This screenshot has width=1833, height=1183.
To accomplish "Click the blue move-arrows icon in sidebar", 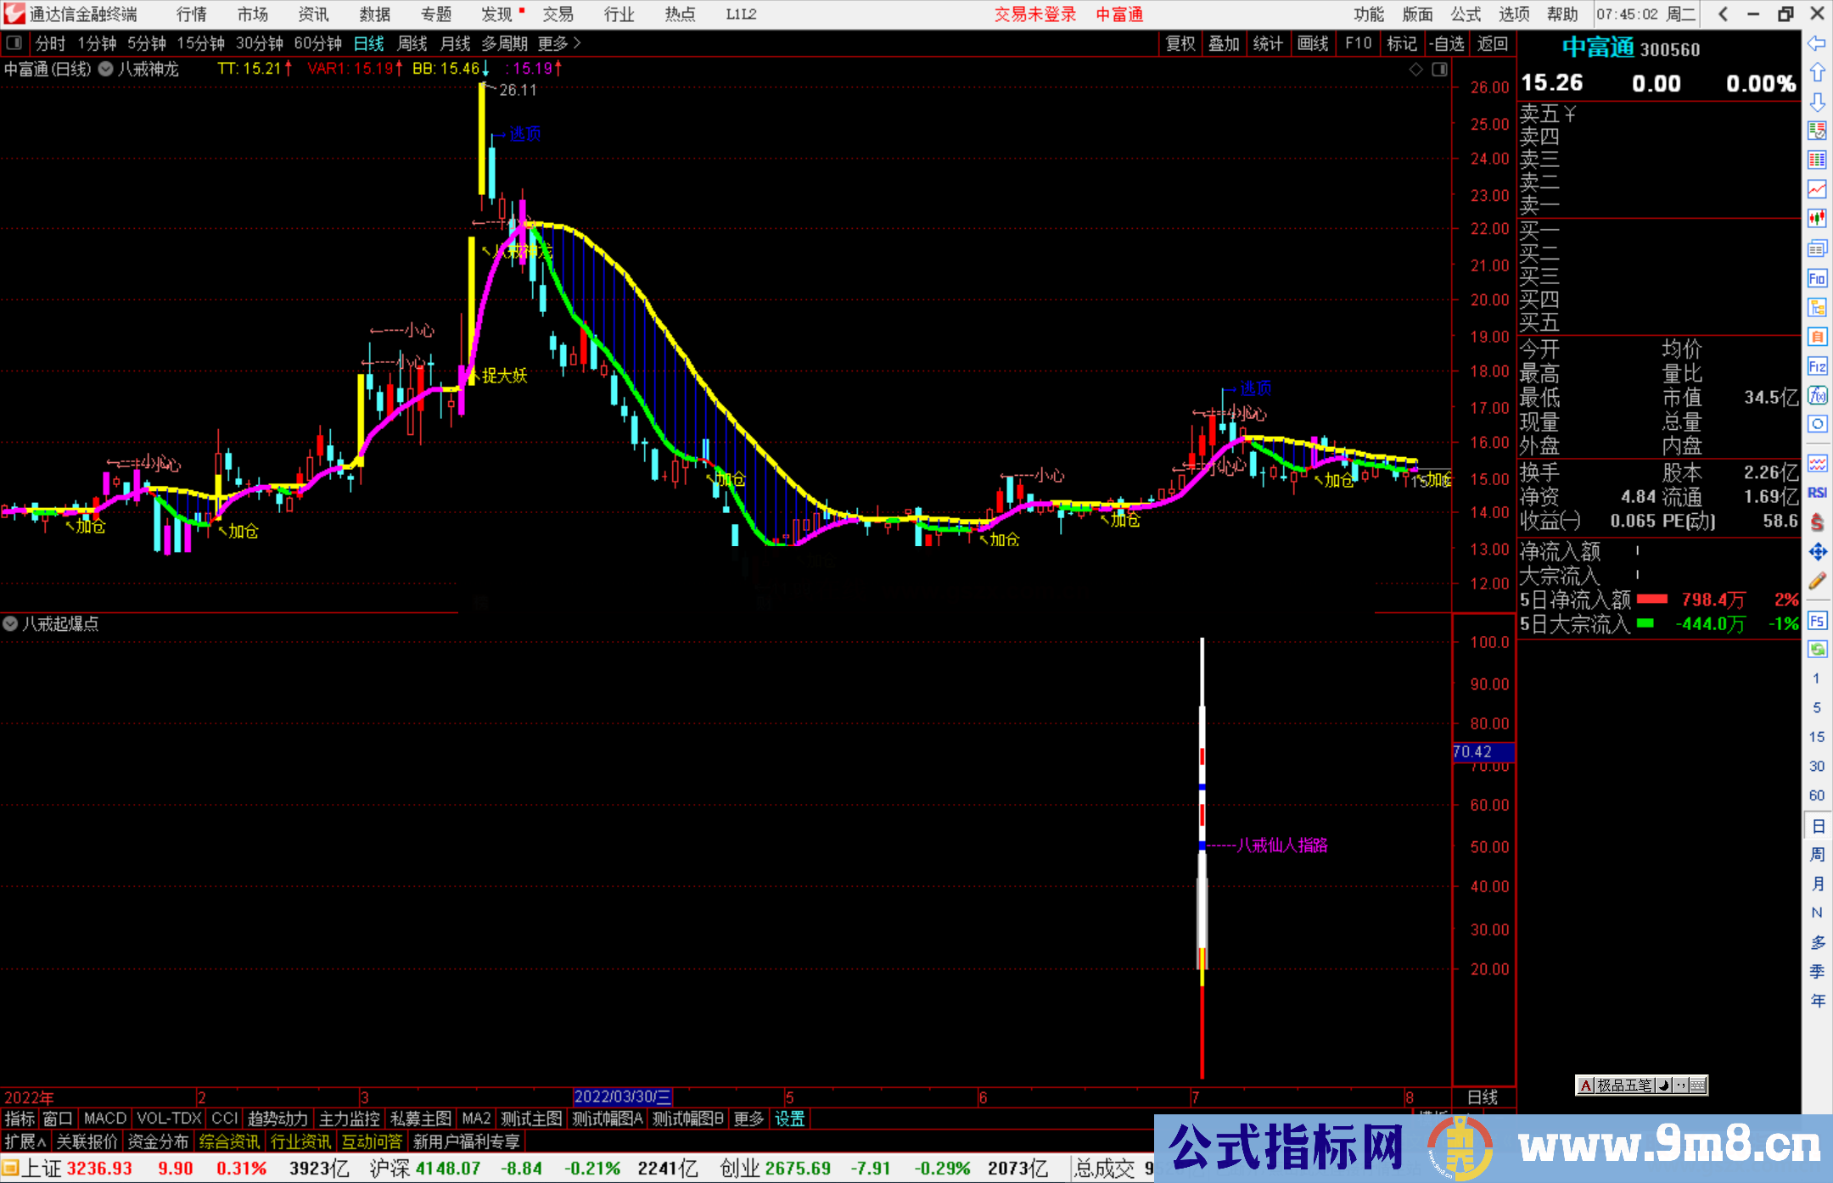I will click(1817, 552).
